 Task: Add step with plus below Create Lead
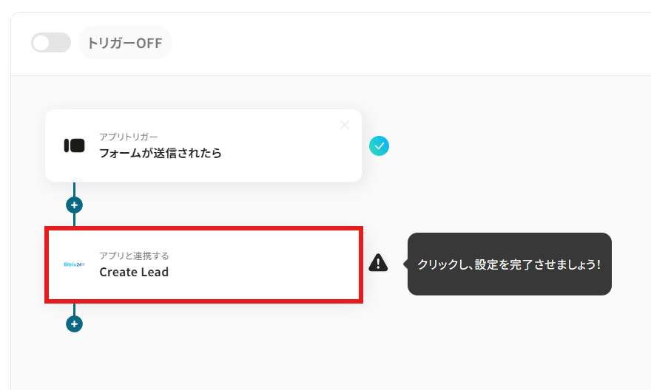tap(74, 324)
